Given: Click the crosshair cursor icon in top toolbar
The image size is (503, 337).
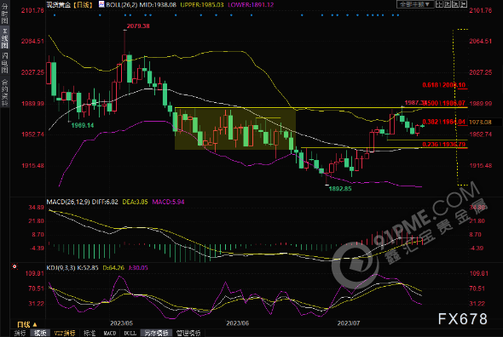Looking at the screenshot, I should coord(439,4).
